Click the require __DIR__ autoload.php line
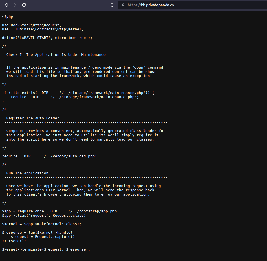Viewport: 267px width, 261px height. tap(50, 156)
